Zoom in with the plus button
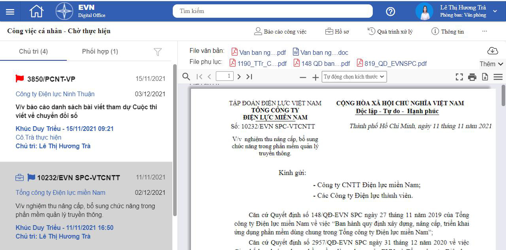Viewport: 506px width, 250px height. (315, 77)
